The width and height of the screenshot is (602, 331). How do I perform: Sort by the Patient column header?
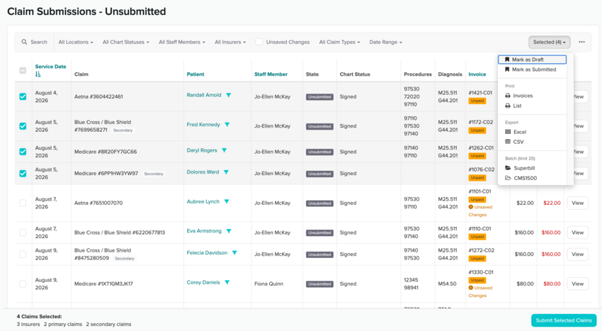click(x=195, y=74)
